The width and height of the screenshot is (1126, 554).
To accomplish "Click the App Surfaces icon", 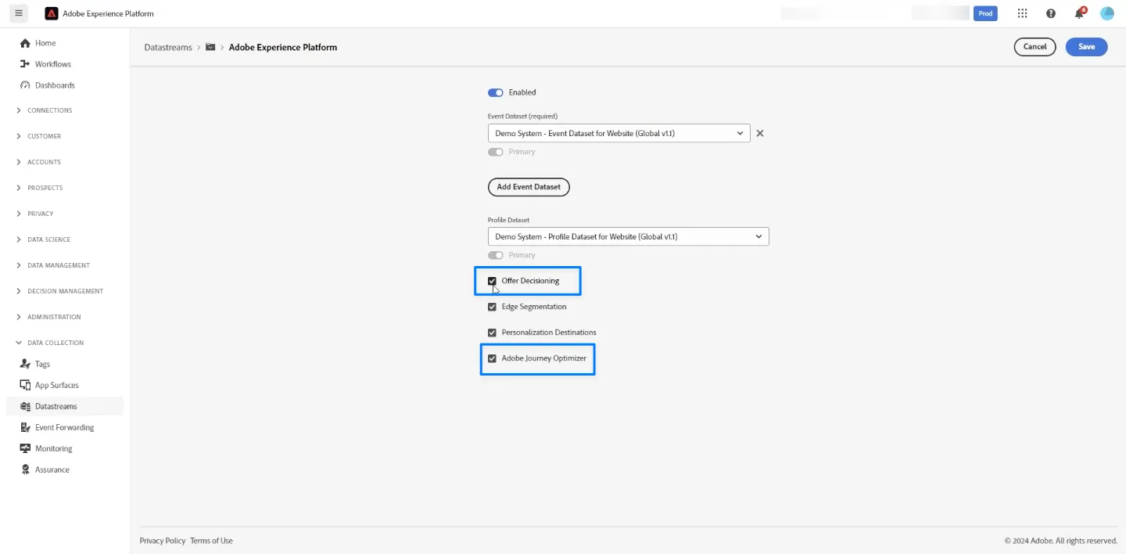I will pos(25,385).
